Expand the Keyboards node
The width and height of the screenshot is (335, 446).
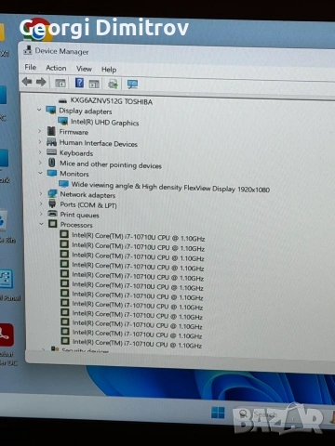point(40,152)
